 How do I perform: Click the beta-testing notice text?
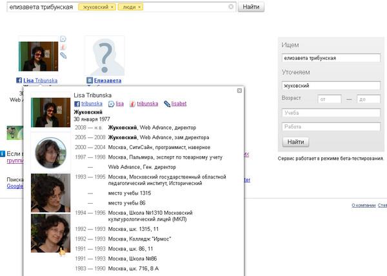pos(331,159)
